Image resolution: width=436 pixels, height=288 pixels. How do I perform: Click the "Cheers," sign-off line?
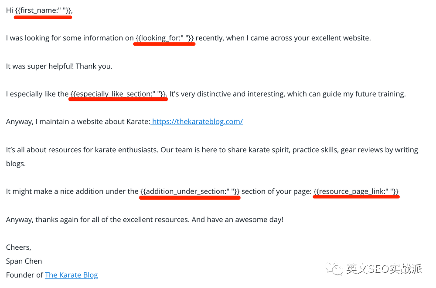(x=18, y=247)
